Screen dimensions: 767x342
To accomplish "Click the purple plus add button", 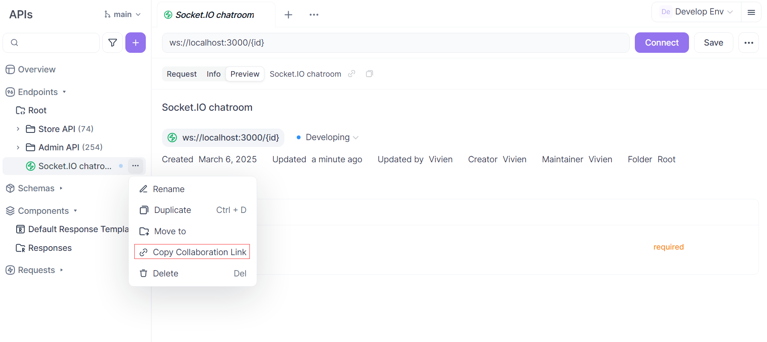I will tap(136, 43).
